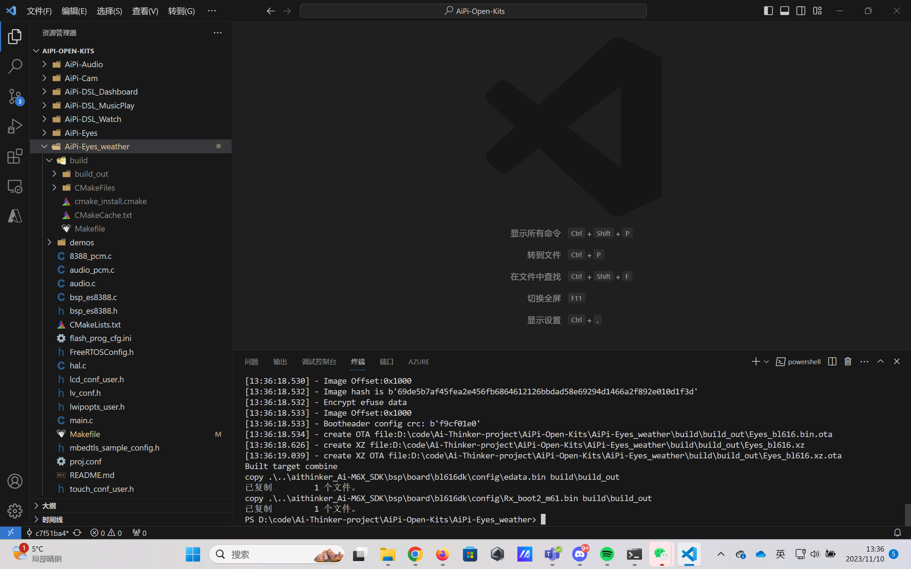Viewport: 911px width, 569px height.
Task: Open the notifications bell in status bar
Action: pos(897,532)
